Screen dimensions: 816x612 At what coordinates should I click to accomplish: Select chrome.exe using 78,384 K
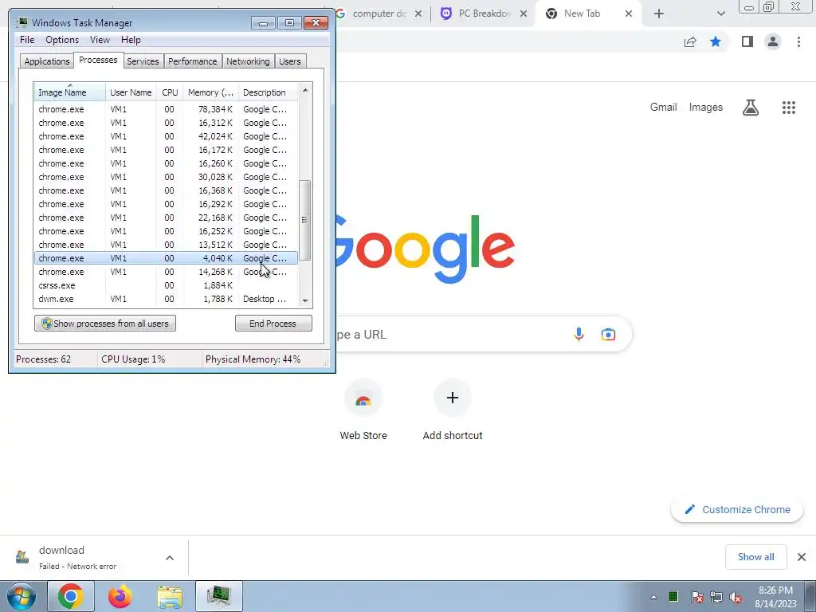tap(166, 109)
